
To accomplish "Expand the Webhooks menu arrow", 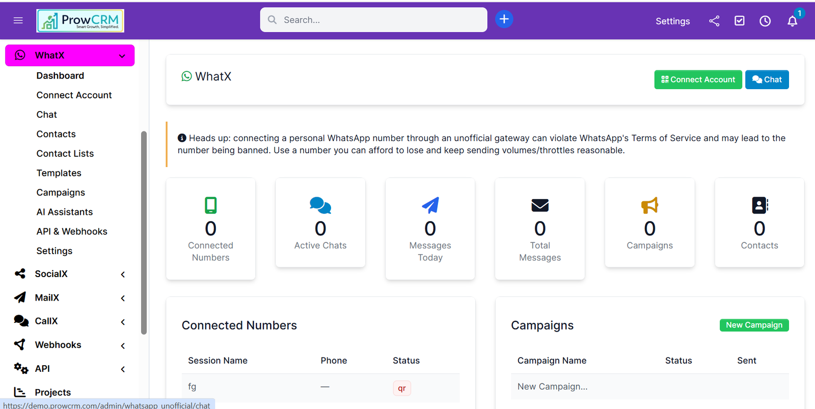I will click(x=123, y=346).
